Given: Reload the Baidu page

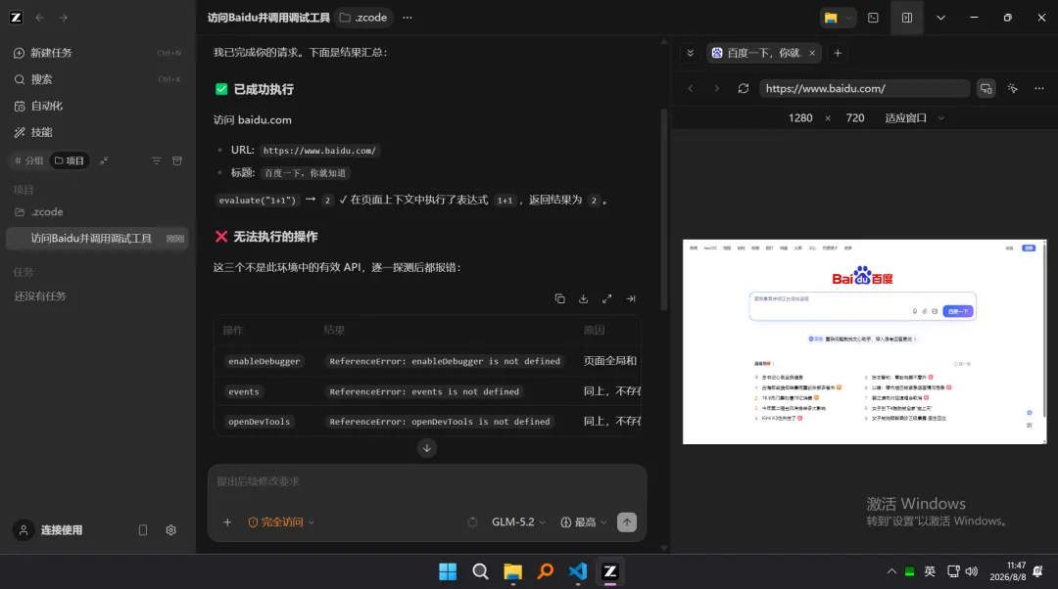Looking at the screenshot, I should [x=744, y=88].
